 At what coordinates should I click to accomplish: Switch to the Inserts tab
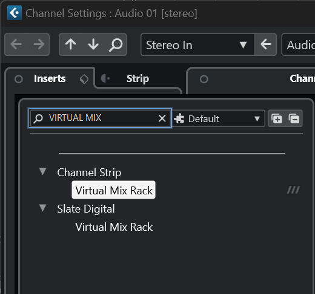tap(50, 78)
